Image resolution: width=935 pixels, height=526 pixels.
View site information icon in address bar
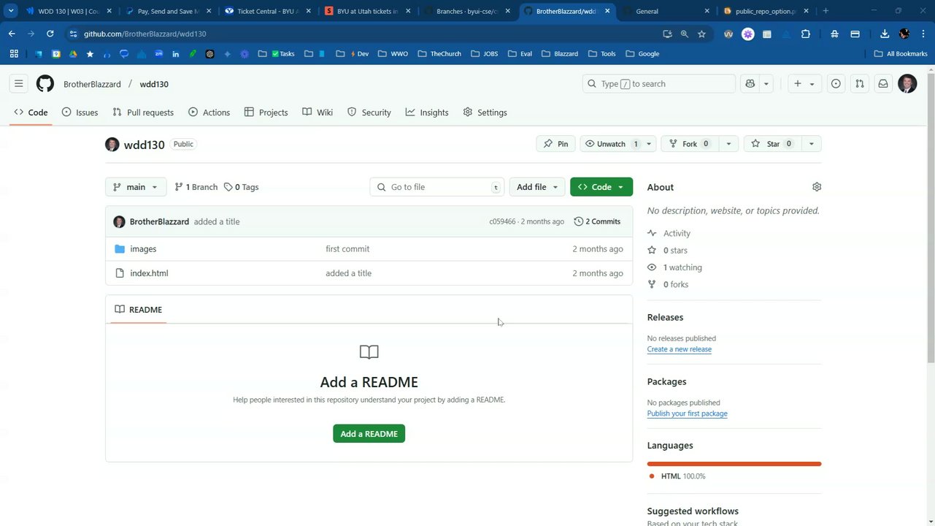[x=73, y=34]
